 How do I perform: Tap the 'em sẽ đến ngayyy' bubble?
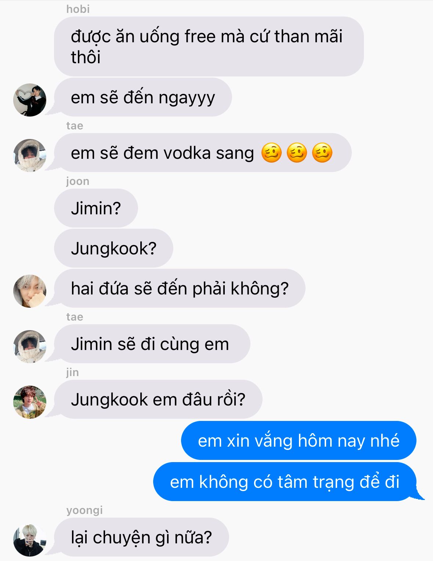(143, 97)
